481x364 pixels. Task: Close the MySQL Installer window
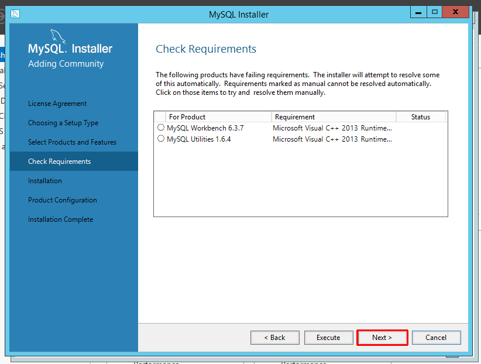click(x=455, y=12)
